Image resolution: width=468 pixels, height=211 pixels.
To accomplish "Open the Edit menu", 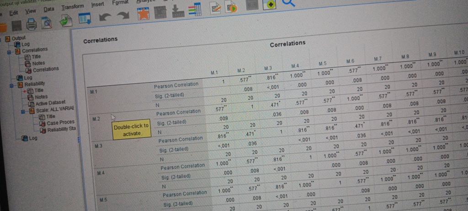I will pyautogui.click(x=14, y=13).
